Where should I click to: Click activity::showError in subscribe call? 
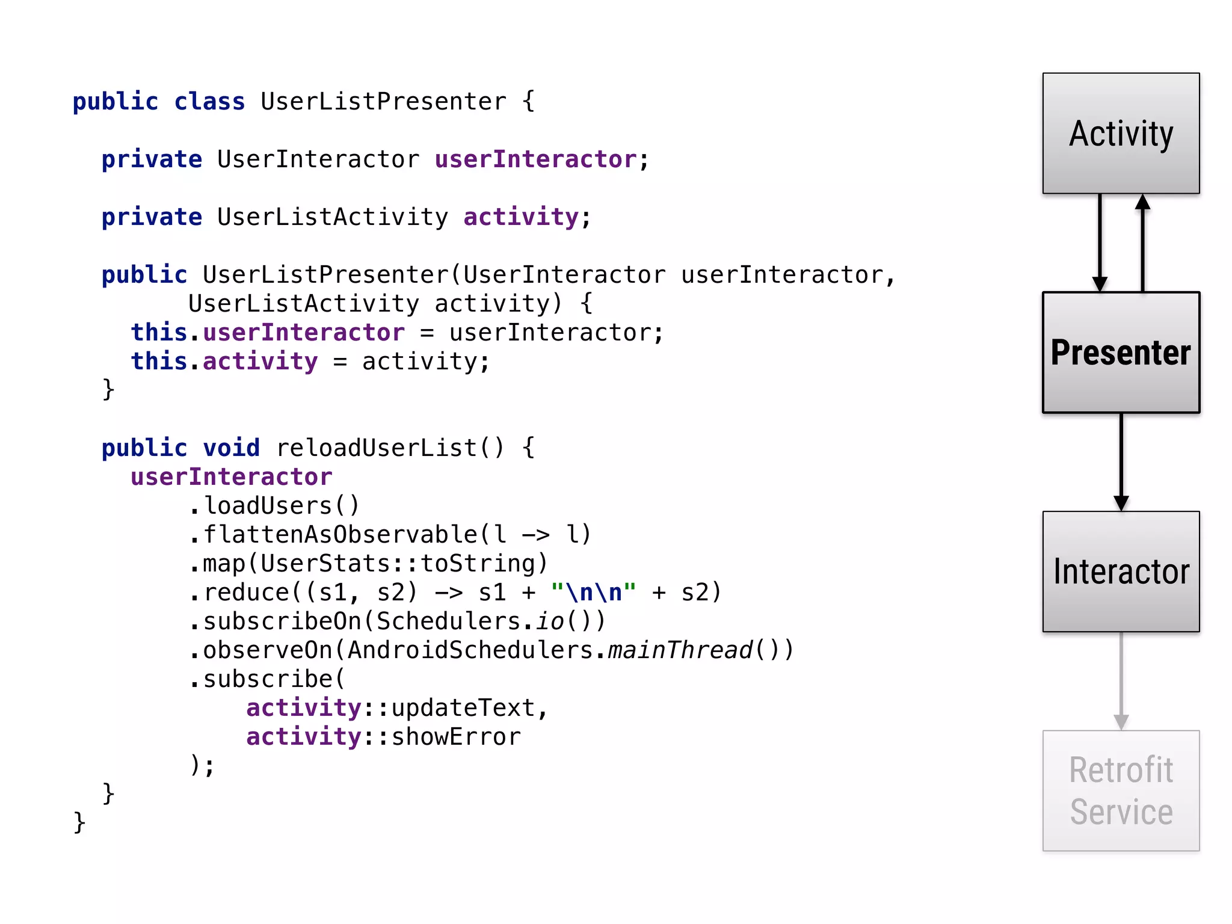coord(383,737)
